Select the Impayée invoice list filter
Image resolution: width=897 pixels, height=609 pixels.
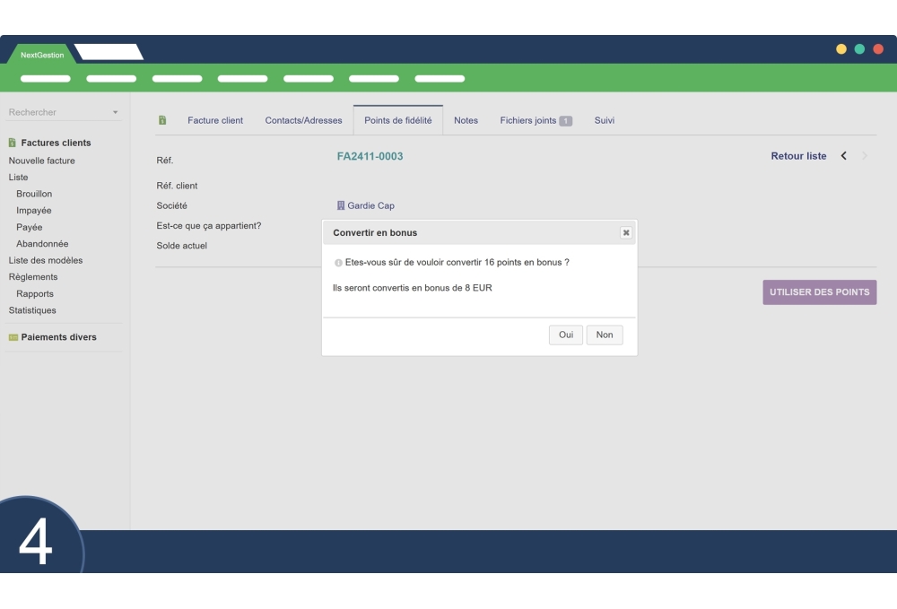34,211
